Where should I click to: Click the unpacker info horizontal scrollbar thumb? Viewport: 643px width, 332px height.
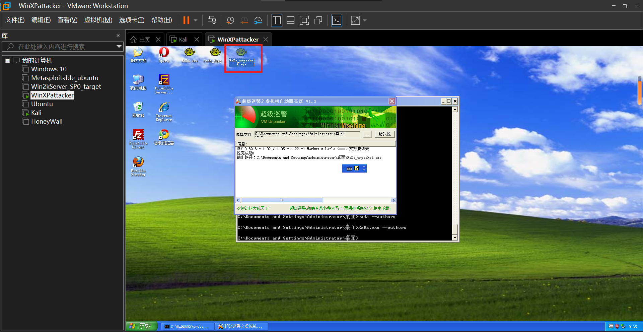(x=282, y=200)
